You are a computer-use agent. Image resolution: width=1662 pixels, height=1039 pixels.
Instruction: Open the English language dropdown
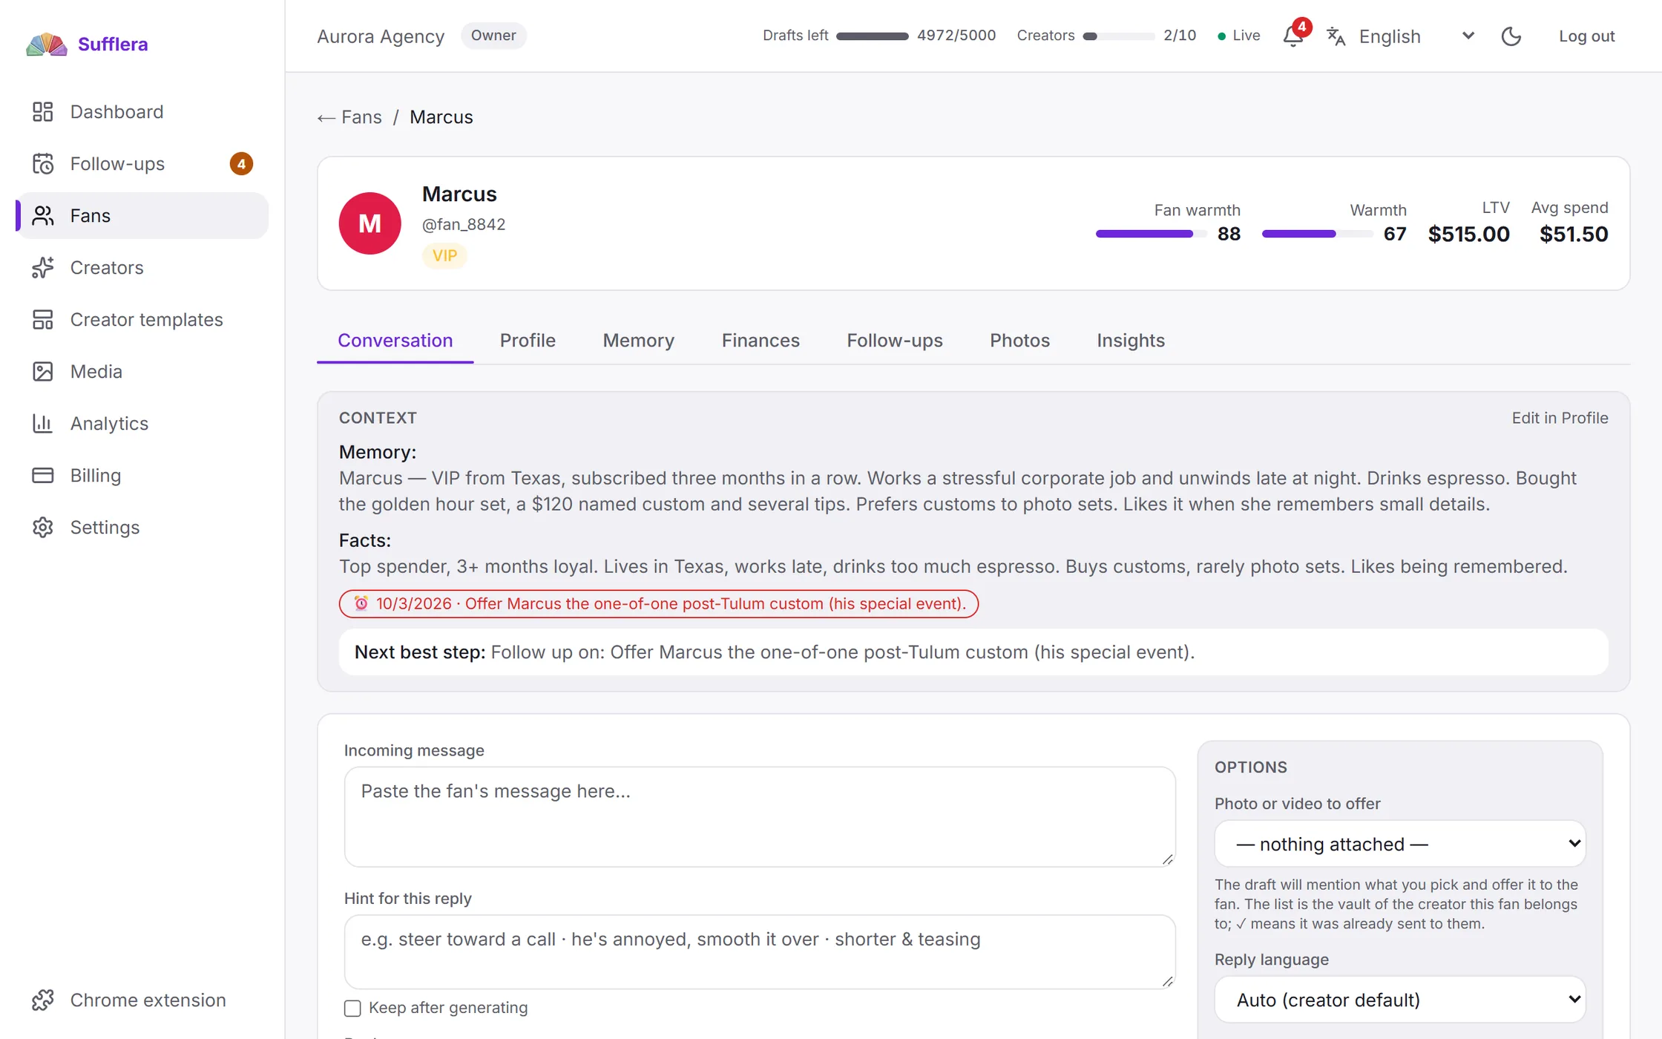(1417, 36)
